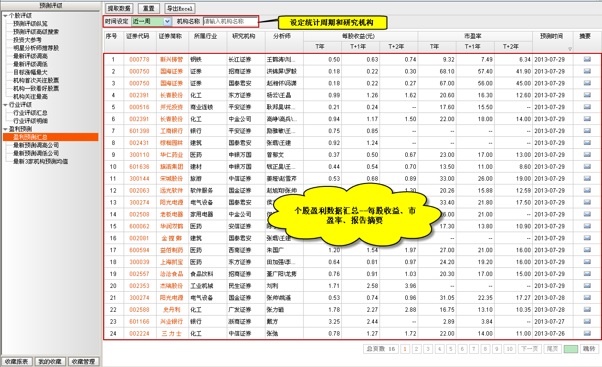Go to page 5 in pagination
The image size is (602, 367).
pos(451,349)
